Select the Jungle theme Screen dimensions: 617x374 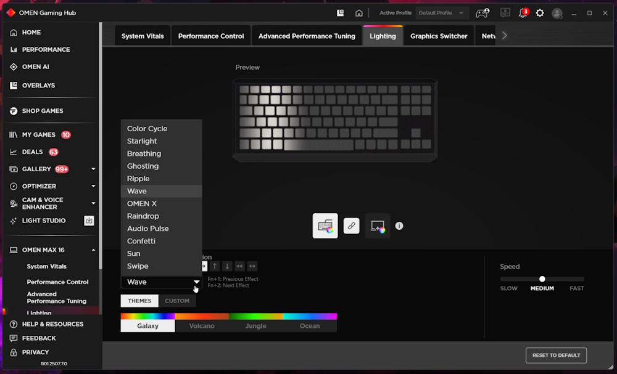[x=256, y=322]
